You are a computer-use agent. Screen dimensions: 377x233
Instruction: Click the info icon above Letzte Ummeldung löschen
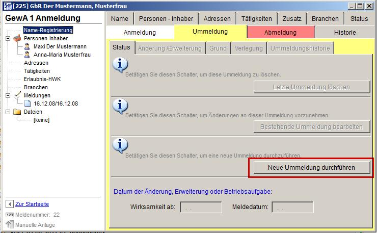119,66
